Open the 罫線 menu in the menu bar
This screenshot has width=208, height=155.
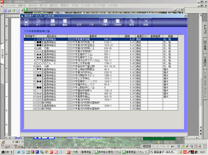click(64, 5)
